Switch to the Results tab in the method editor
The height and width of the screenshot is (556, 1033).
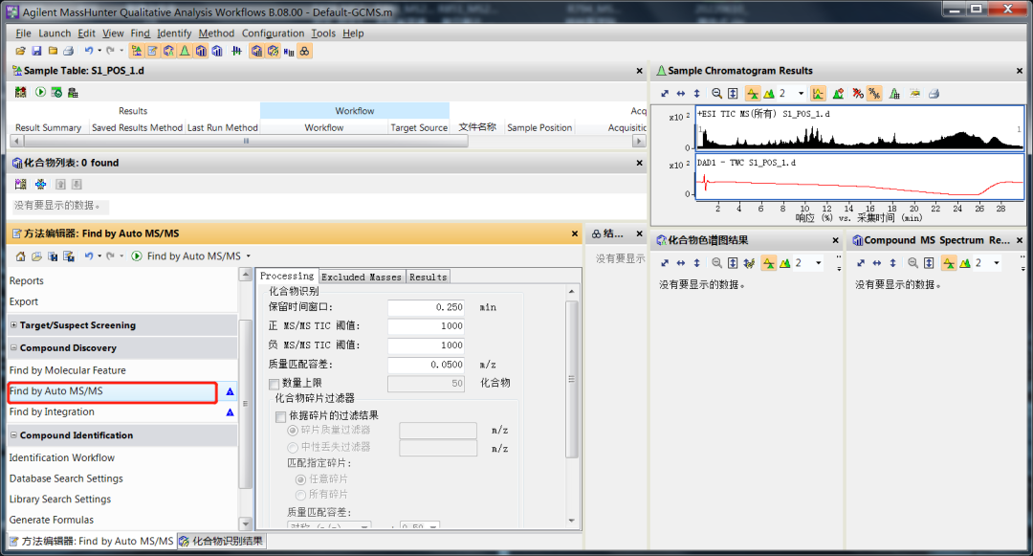click(429, 277)
